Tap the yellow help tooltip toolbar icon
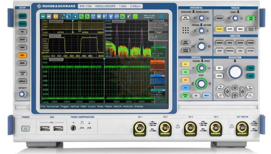The image size is (271, 154). click(x=56, y=16)
